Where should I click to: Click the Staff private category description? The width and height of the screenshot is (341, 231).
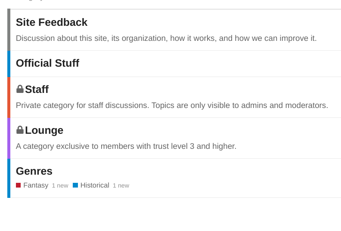(172, 105)
